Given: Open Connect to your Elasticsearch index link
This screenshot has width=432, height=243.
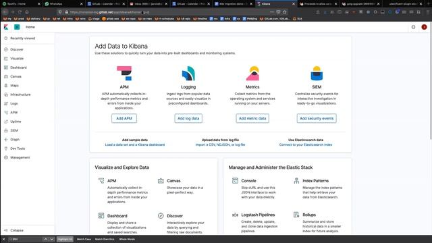Looking at the screenshot, I should [306, 144].
